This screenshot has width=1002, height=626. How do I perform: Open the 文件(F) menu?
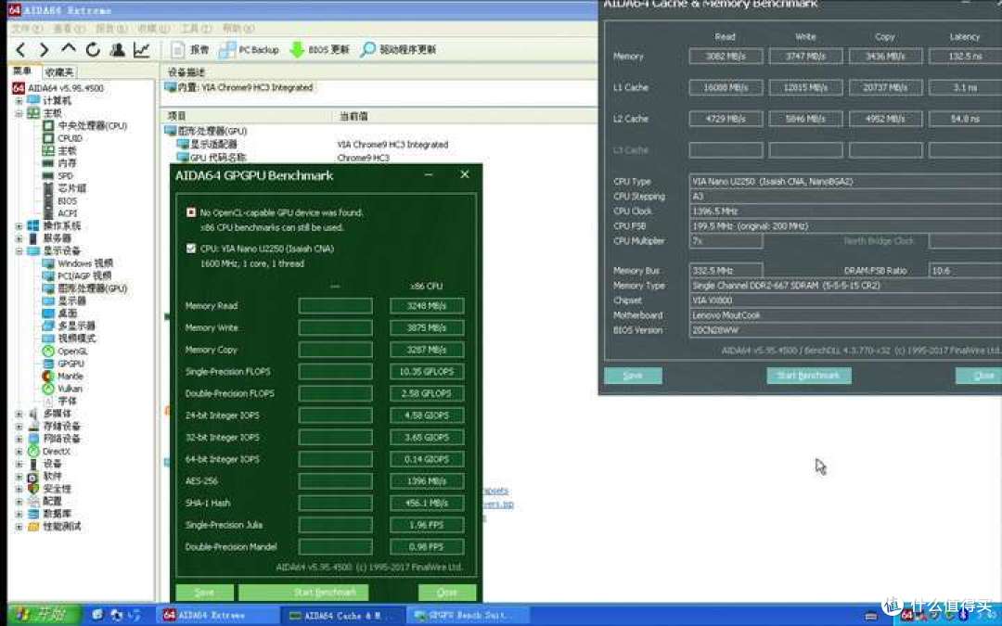[26, 29]
